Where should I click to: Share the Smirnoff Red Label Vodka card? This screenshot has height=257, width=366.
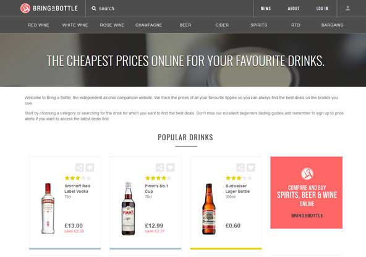point(79,167)
